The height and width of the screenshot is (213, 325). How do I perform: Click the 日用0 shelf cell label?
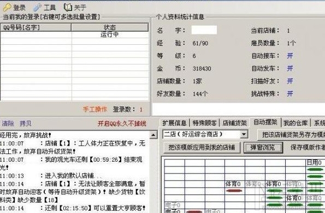pyautogui.click(x=314, y=162)
